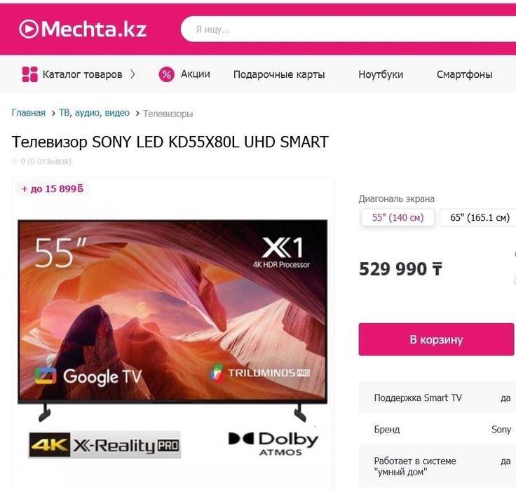The image size is (516, 490).
Task: Click the Я ищу search field
Action: pyautogui.click(x=349, y=29)
